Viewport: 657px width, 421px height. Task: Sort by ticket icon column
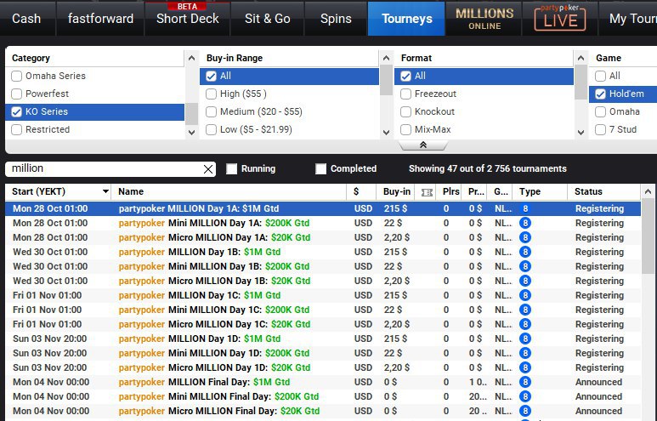[x=427, y=192]
